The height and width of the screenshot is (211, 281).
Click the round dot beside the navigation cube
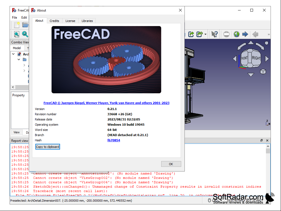coord(266,43)
